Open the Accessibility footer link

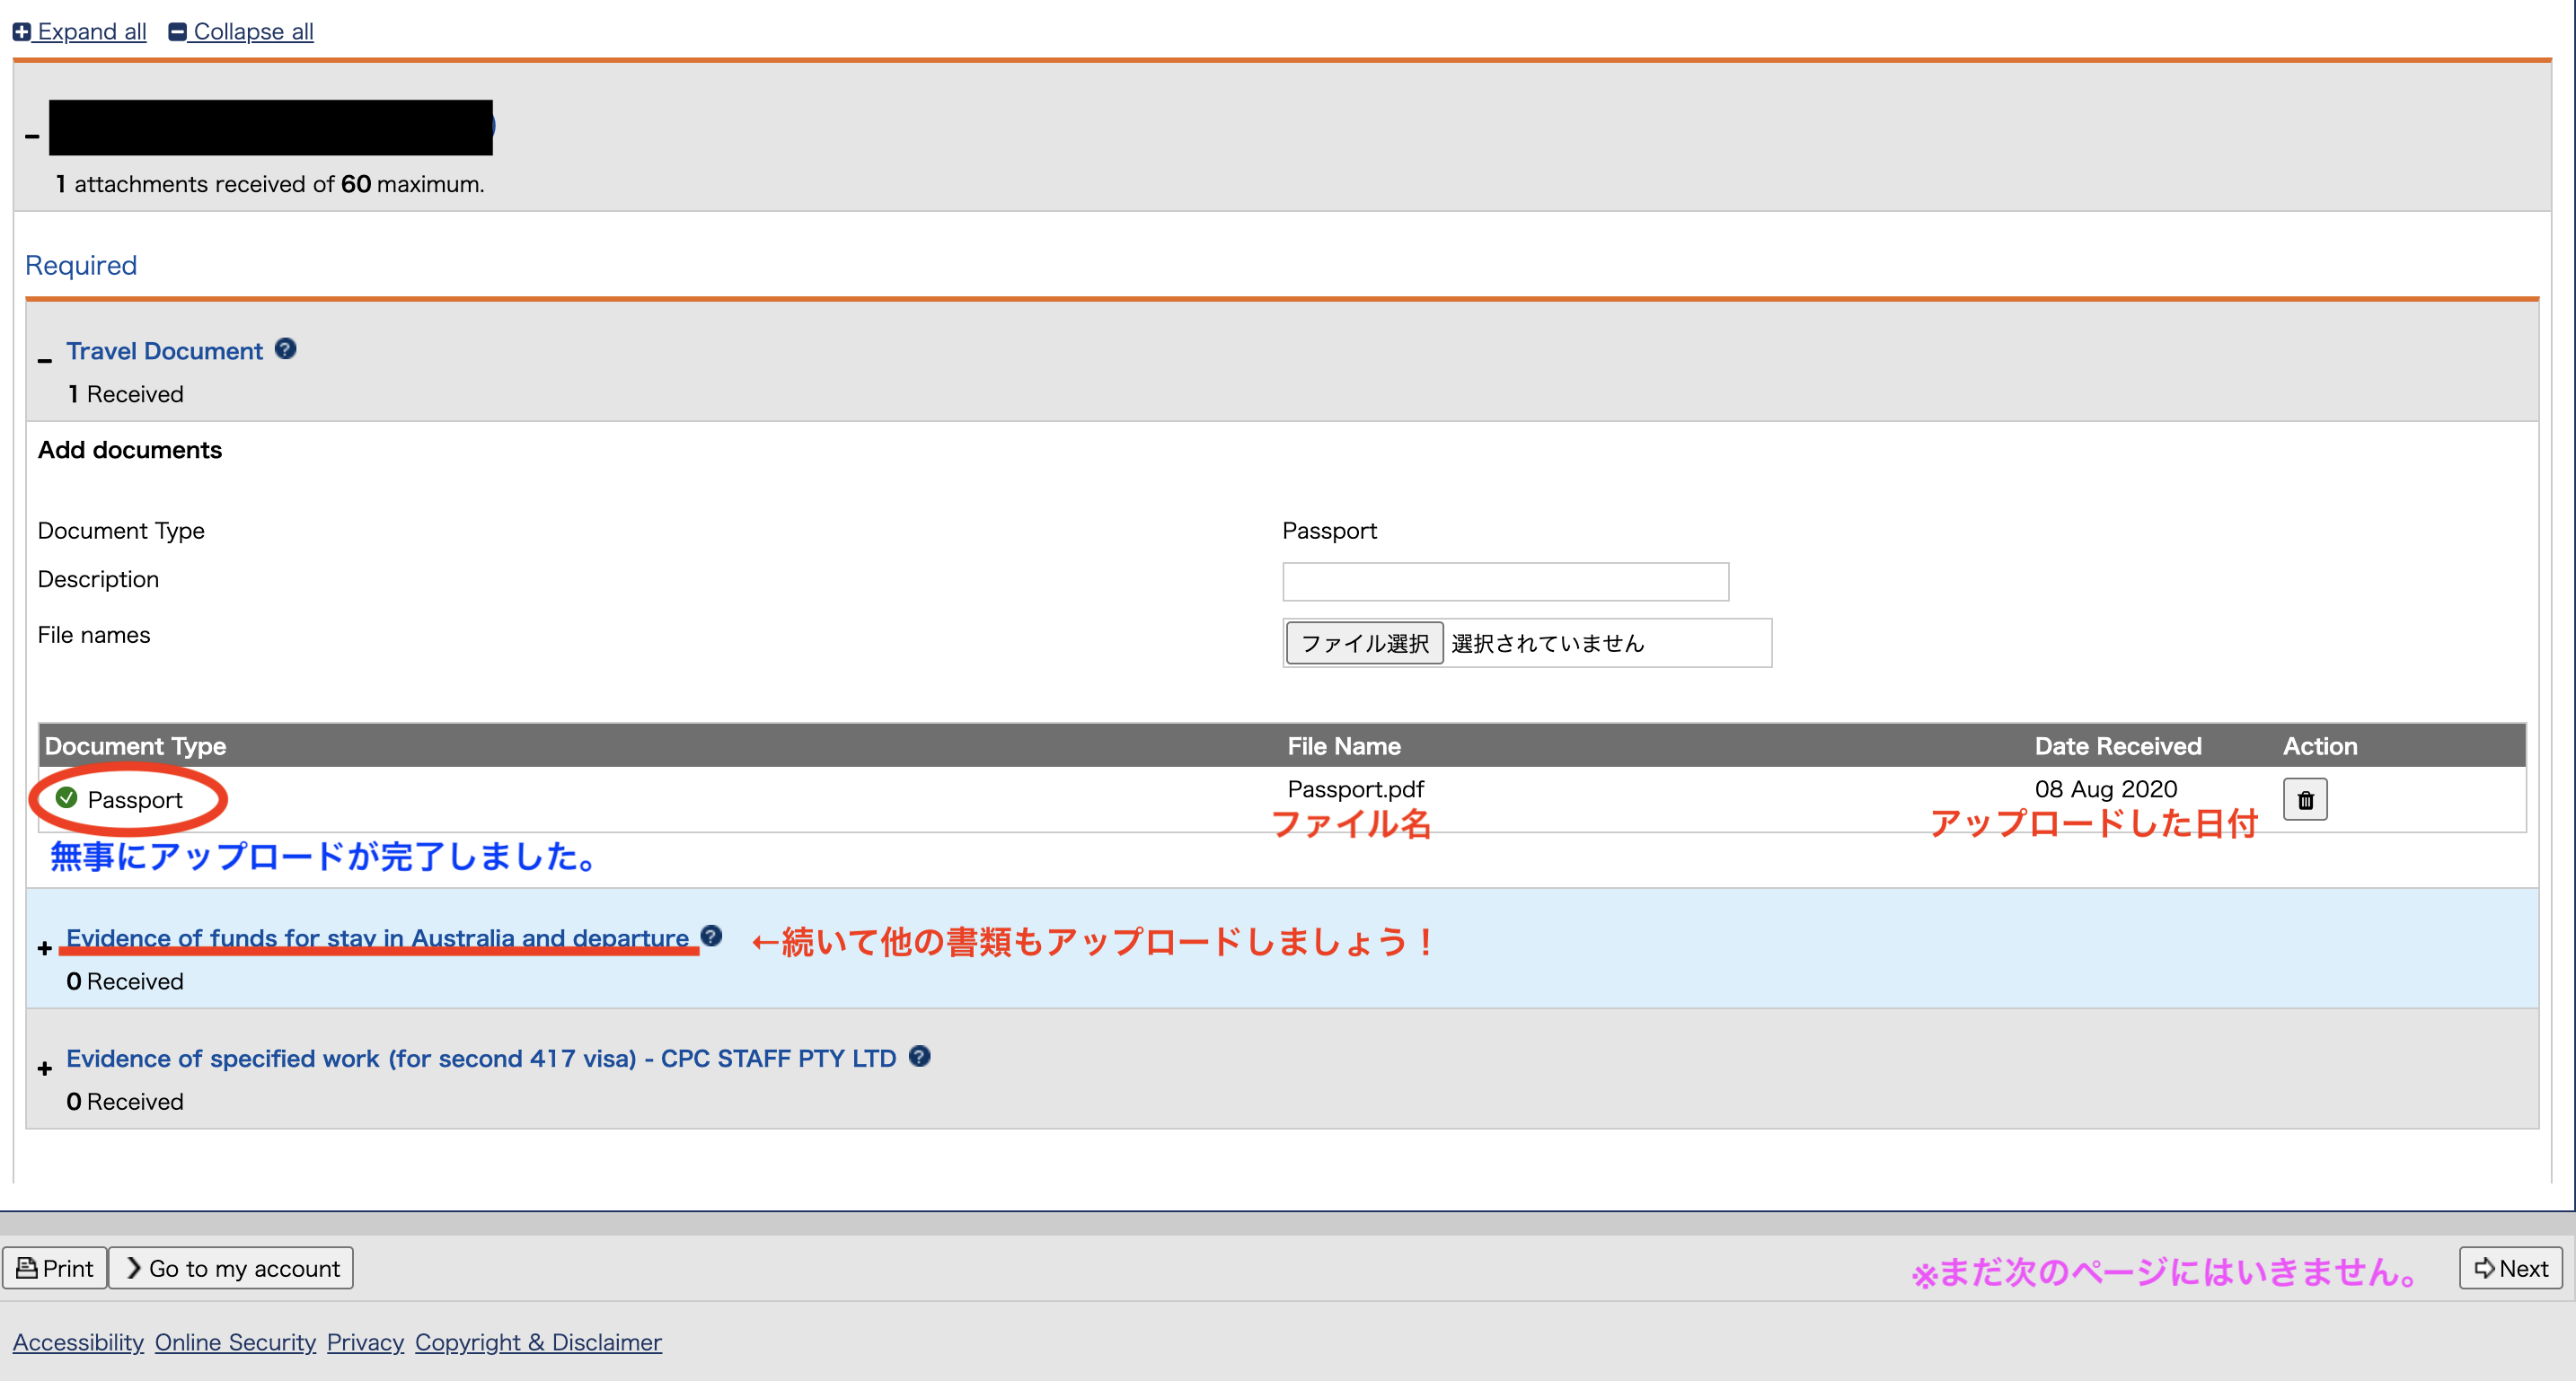pyautogui.click(x=78, y=1342)
